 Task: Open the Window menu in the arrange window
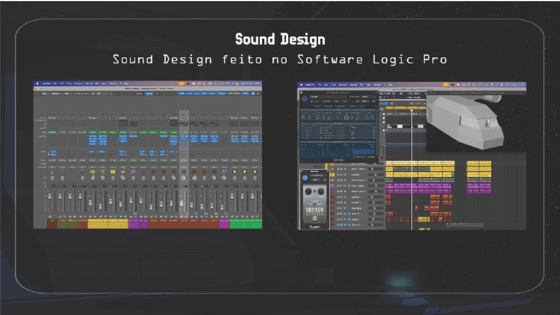coord(377,85)
